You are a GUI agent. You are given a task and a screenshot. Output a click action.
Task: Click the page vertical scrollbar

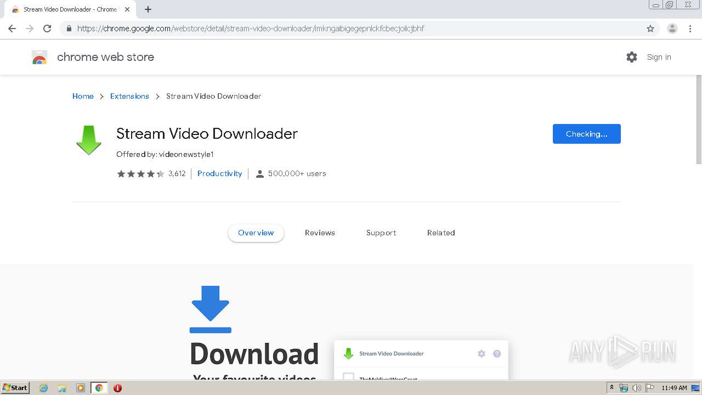pos(698,119)
